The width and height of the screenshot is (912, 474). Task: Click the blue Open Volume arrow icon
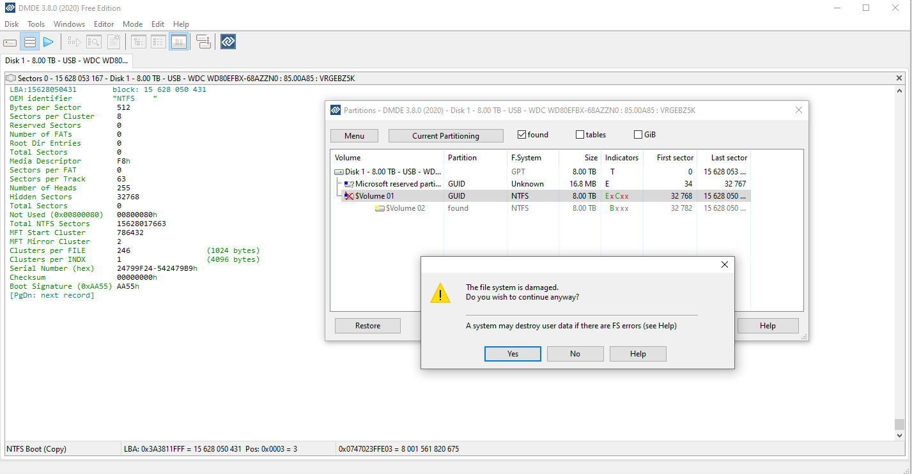point(49,42)
